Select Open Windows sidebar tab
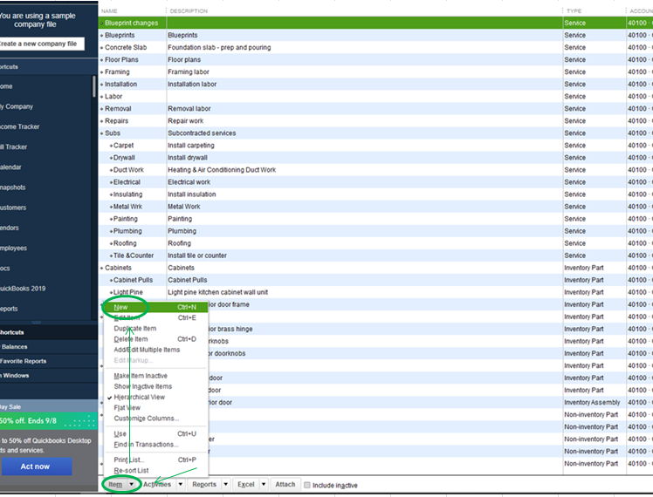The image size is (653, 497). (x=49, y=376)
